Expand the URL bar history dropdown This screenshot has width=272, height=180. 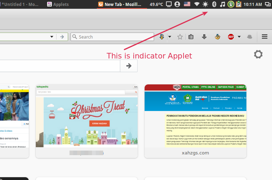(52, 37)
